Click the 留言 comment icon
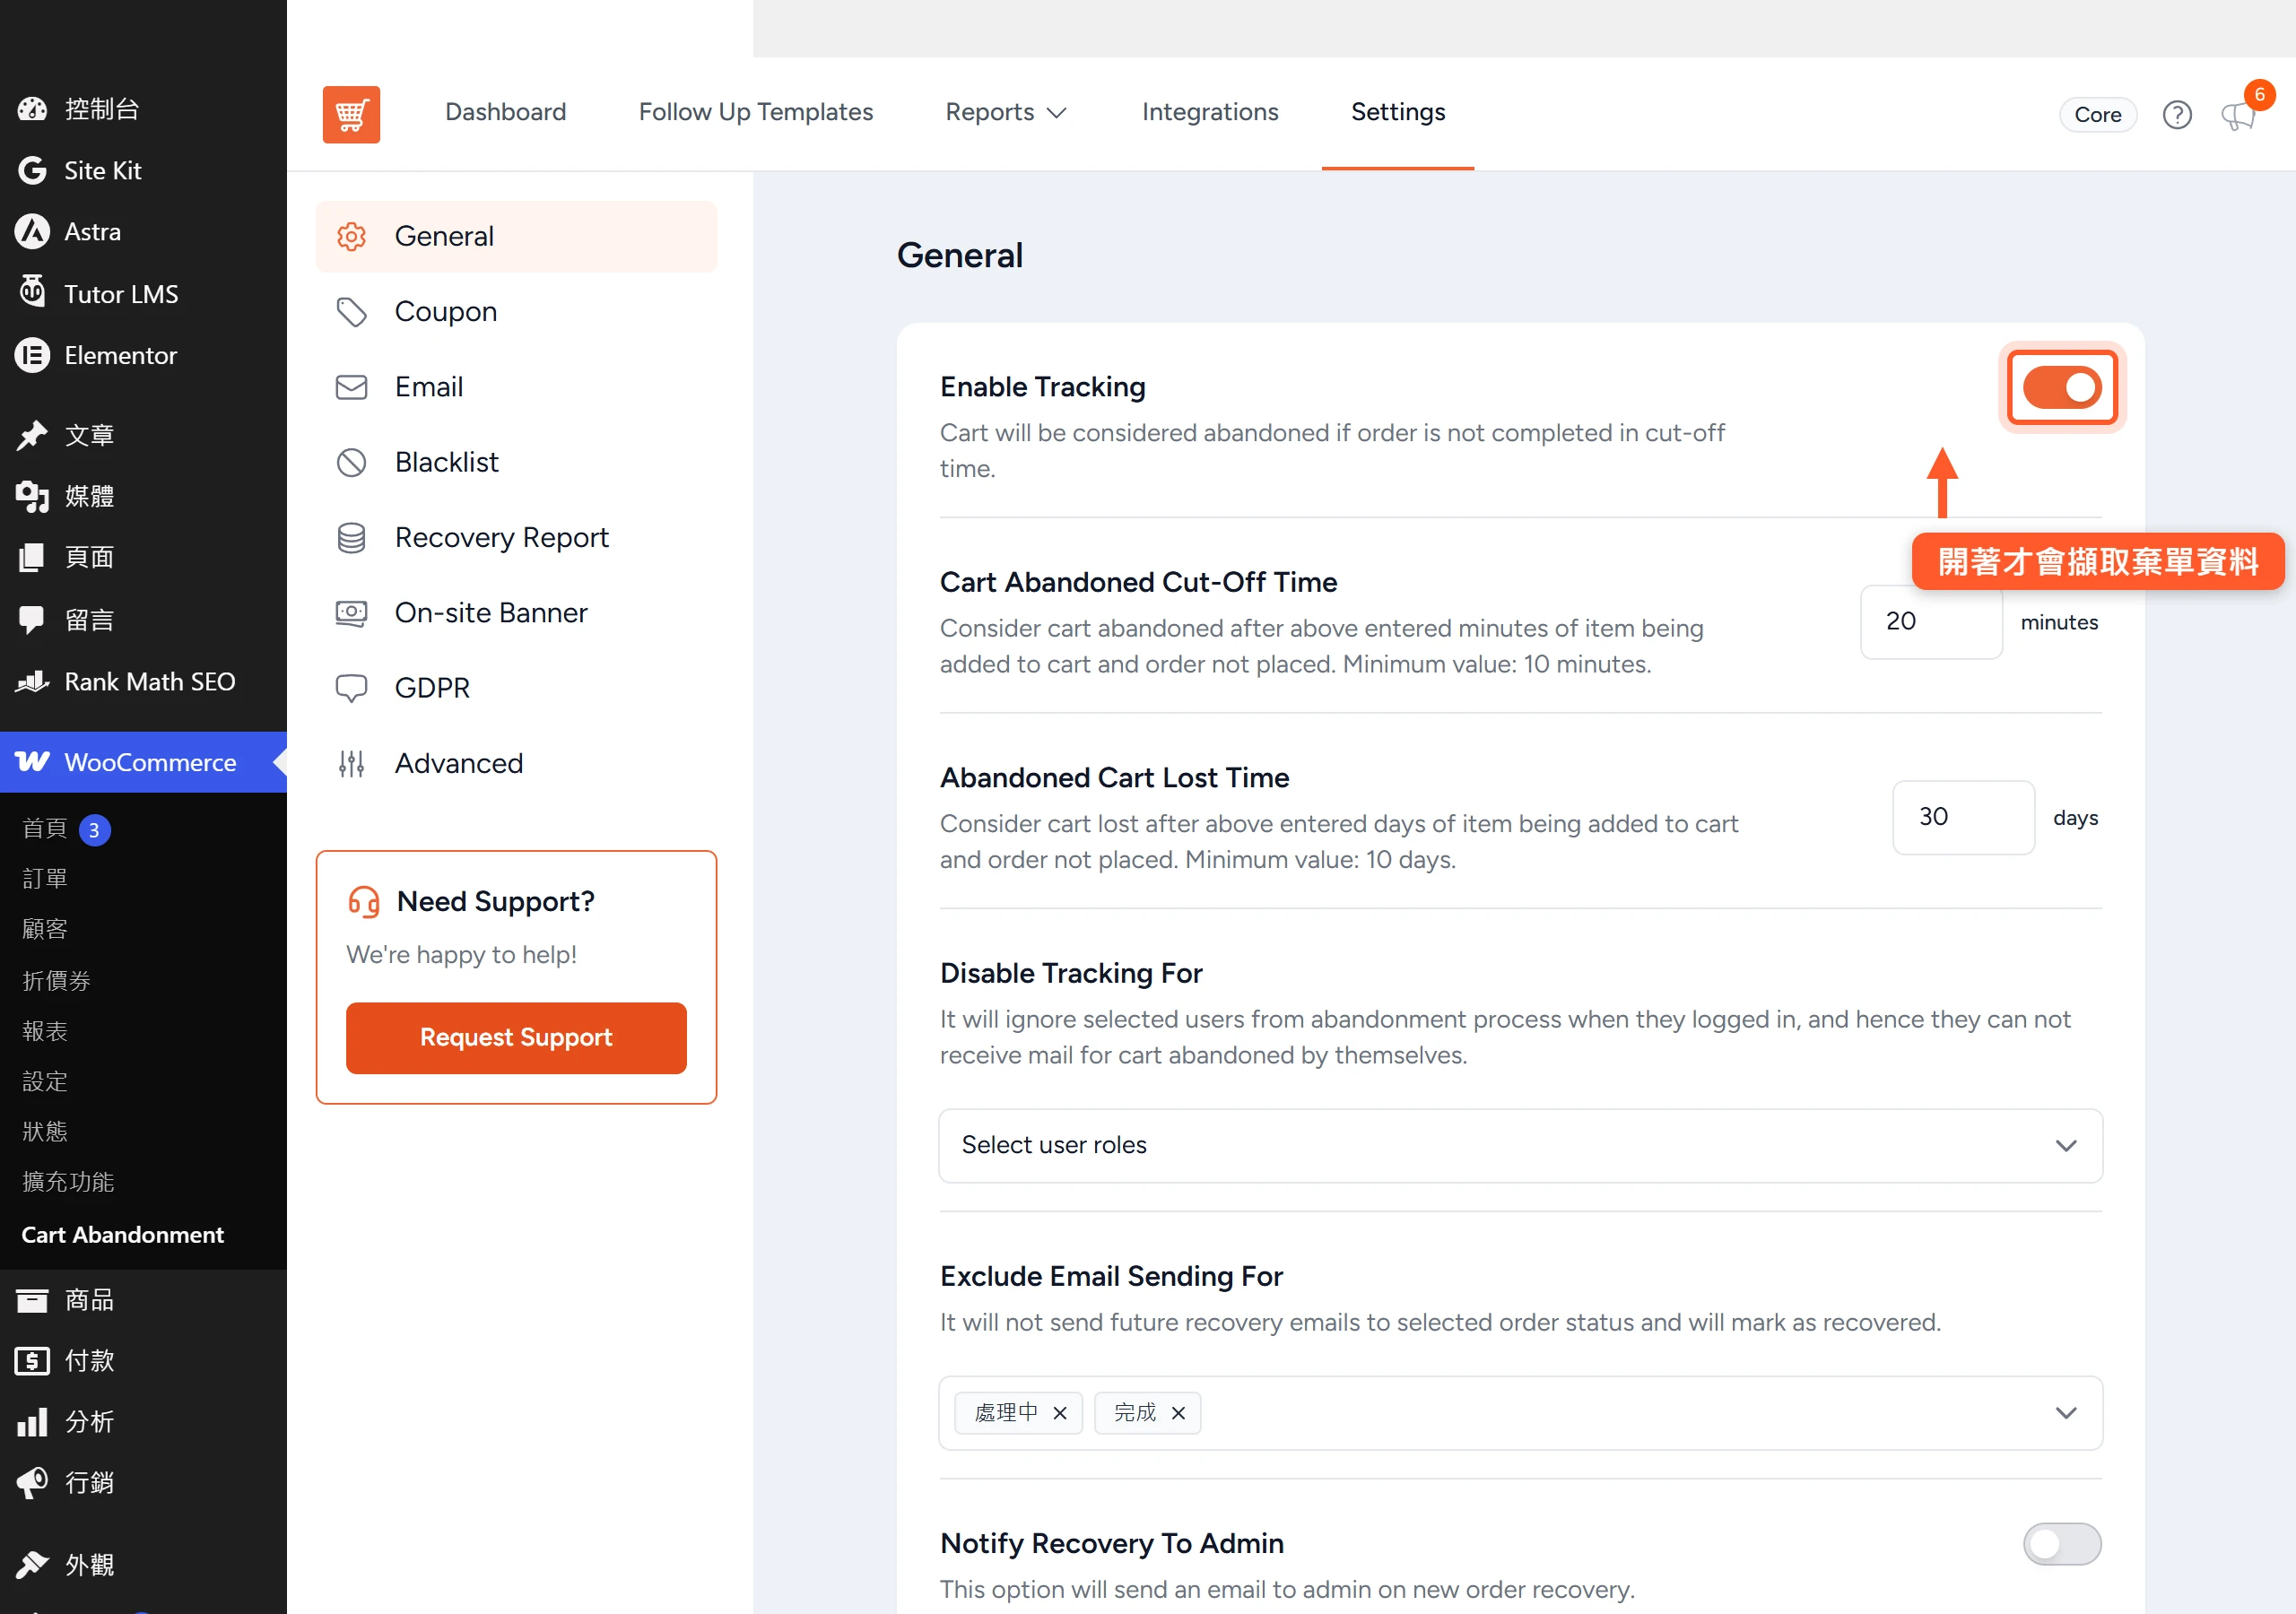This screenshot has height=1614, width=2296. (x=32, y=620)
